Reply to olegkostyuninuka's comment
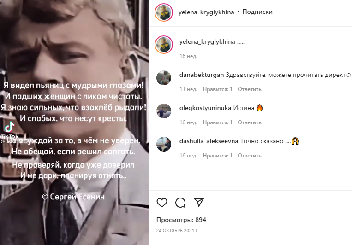This screenshot has width=352, height=245. pyautogui.click(x=250, y=122)
